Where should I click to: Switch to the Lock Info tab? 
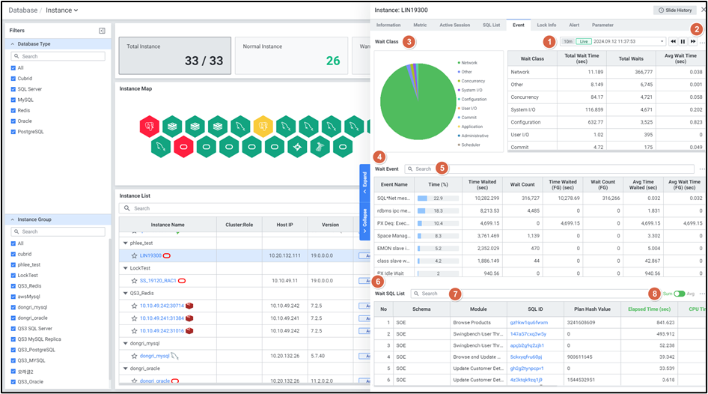click(x=546, y=25)
